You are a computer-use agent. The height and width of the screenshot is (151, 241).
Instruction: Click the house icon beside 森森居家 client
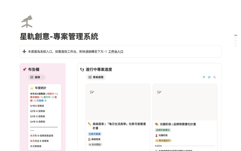coord(89,139)
